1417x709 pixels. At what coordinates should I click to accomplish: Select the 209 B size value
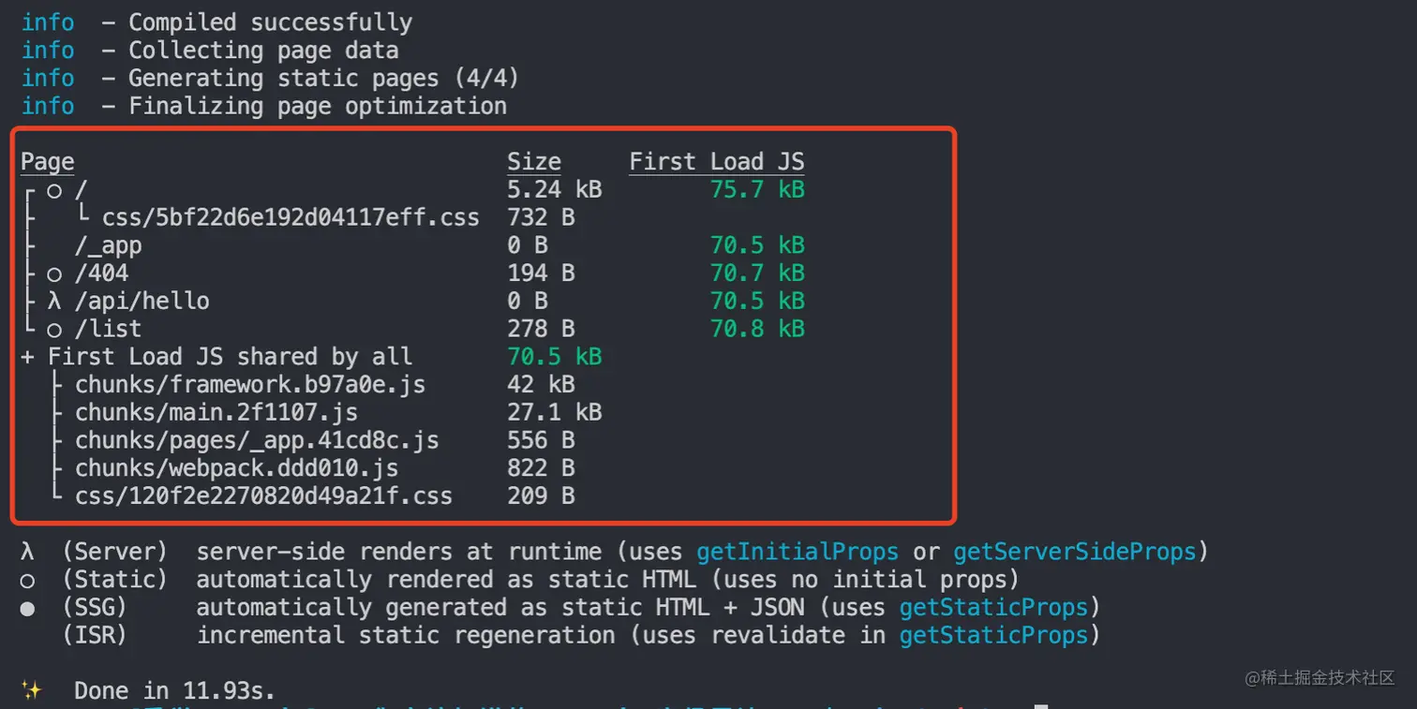(x=541, y=495)
